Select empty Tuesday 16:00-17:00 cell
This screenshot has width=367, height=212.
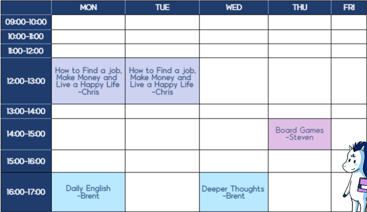[162, 192]
